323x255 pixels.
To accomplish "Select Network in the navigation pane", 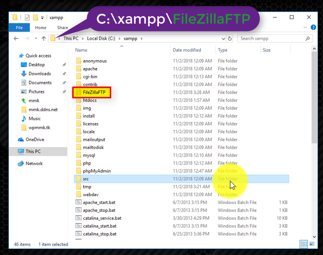I will 34,164.
